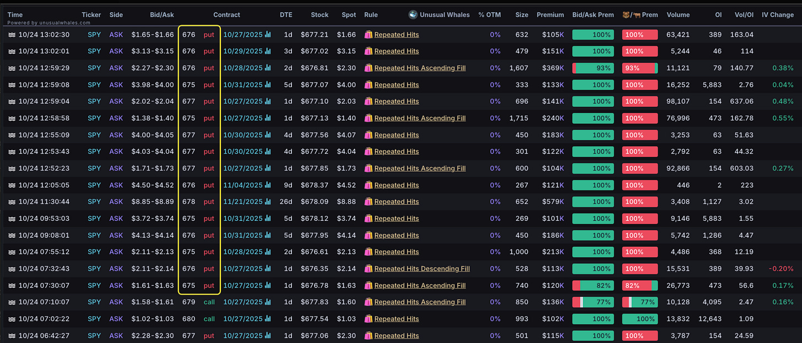This screenshot has width=802, height=343.
Task: Click the flow wave icon at 06:42:27
Action: tap(11, 336)
